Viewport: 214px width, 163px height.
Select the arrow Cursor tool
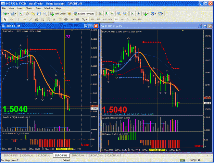5,20
